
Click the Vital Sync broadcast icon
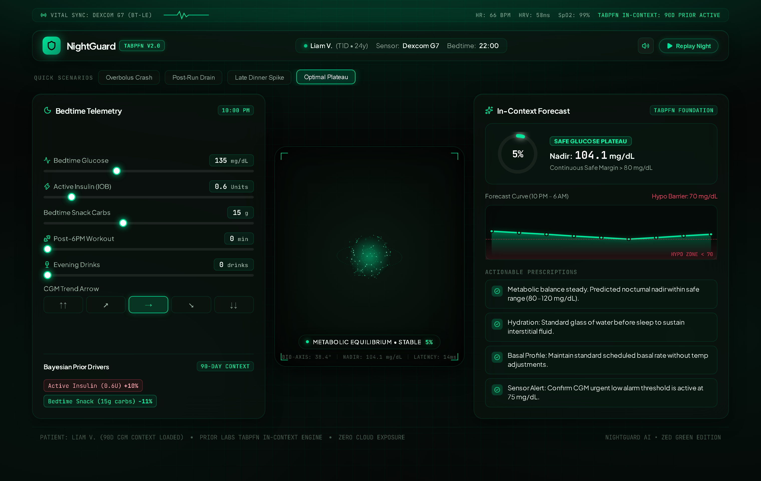(44, 15)
